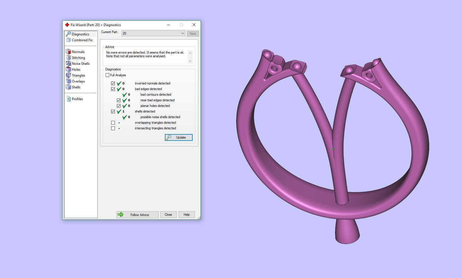This screenshot has height=278, width=462.
Task: Open Noise Shells fix section icon
Action: (x=69, y=64)
